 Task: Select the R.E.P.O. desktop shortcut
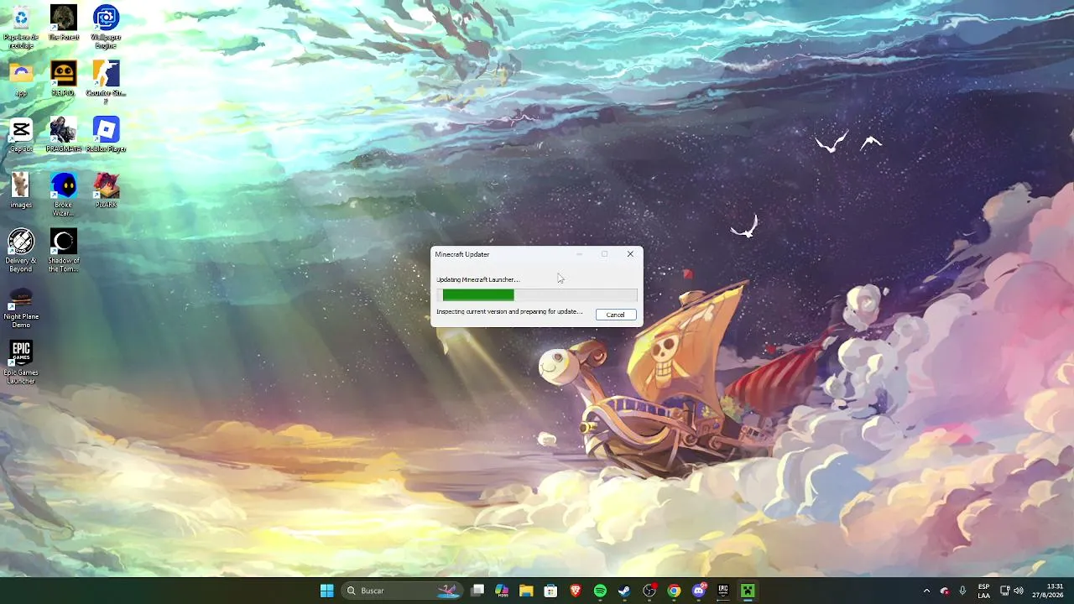click(64, 79)
